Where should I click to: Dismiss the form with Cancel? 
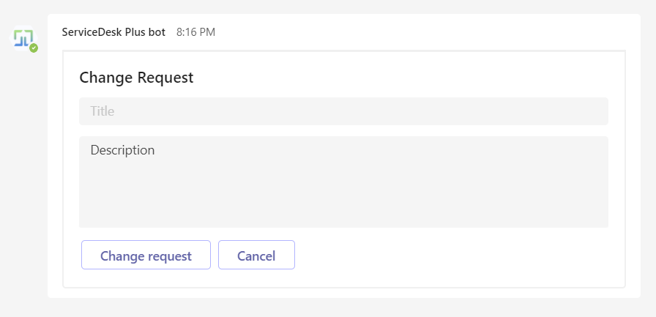point(256,256)
